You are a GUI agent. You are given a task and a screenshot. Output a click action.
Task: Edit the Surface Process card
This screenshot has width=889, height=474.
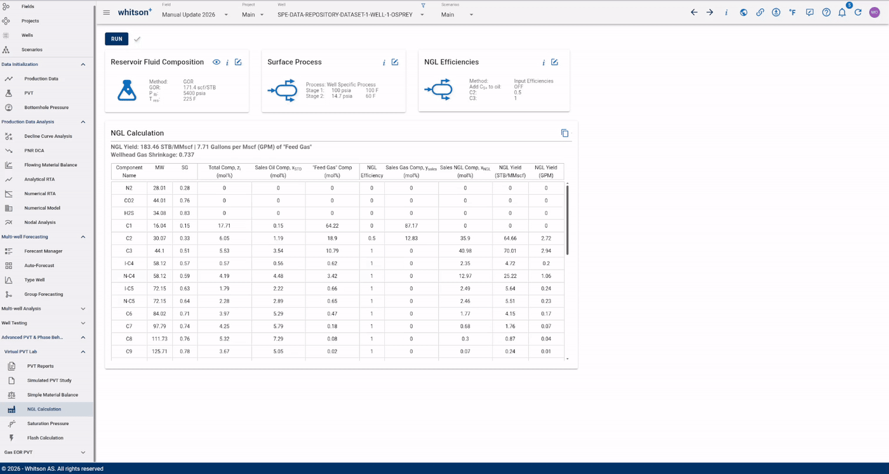395,62
